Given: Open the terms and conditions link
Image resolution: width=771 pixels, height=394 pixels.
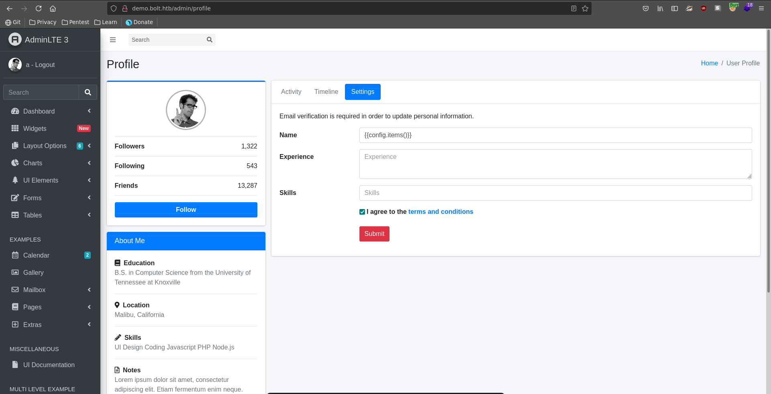Looking at the screenshot, I should (441, 212).
